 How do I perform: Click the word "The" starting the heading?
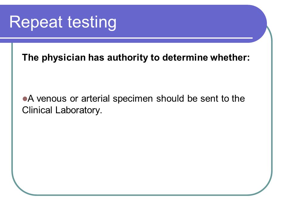pos(30,57)
